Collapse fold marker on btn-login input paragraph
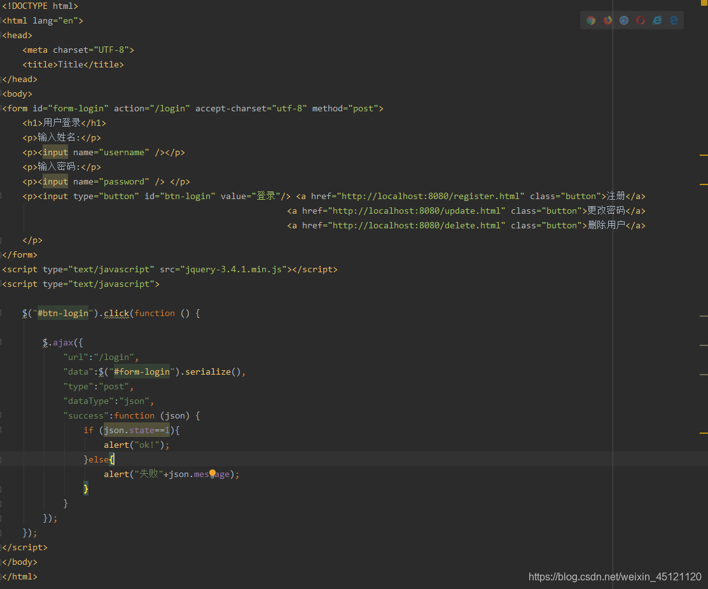708x589 pixels. [x=1, y=196]
